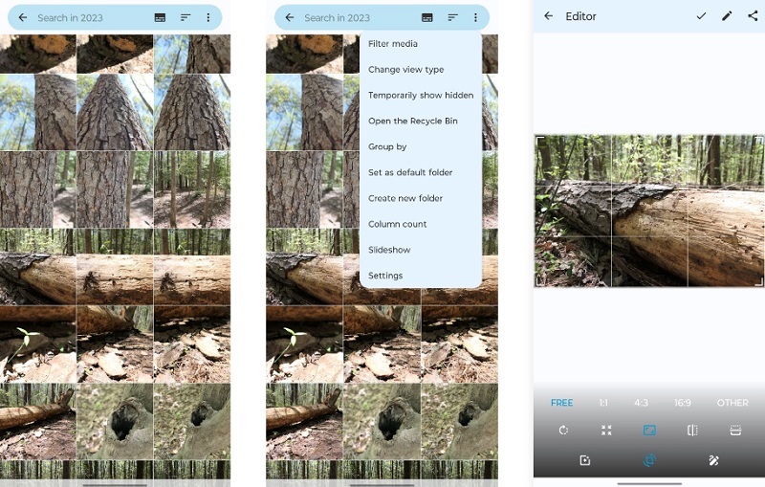The width and height of the screenshot is (765, 487).
Task: Choose 'Temporarily show hidden' option
Action: coord(421,95)
